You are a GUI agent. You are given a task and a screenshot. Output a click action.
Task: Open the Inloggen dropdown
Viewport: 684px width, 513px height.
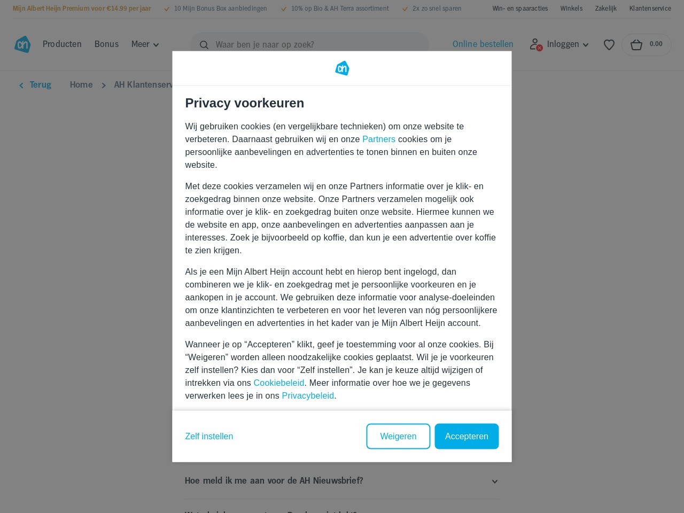tap(568, 44)
